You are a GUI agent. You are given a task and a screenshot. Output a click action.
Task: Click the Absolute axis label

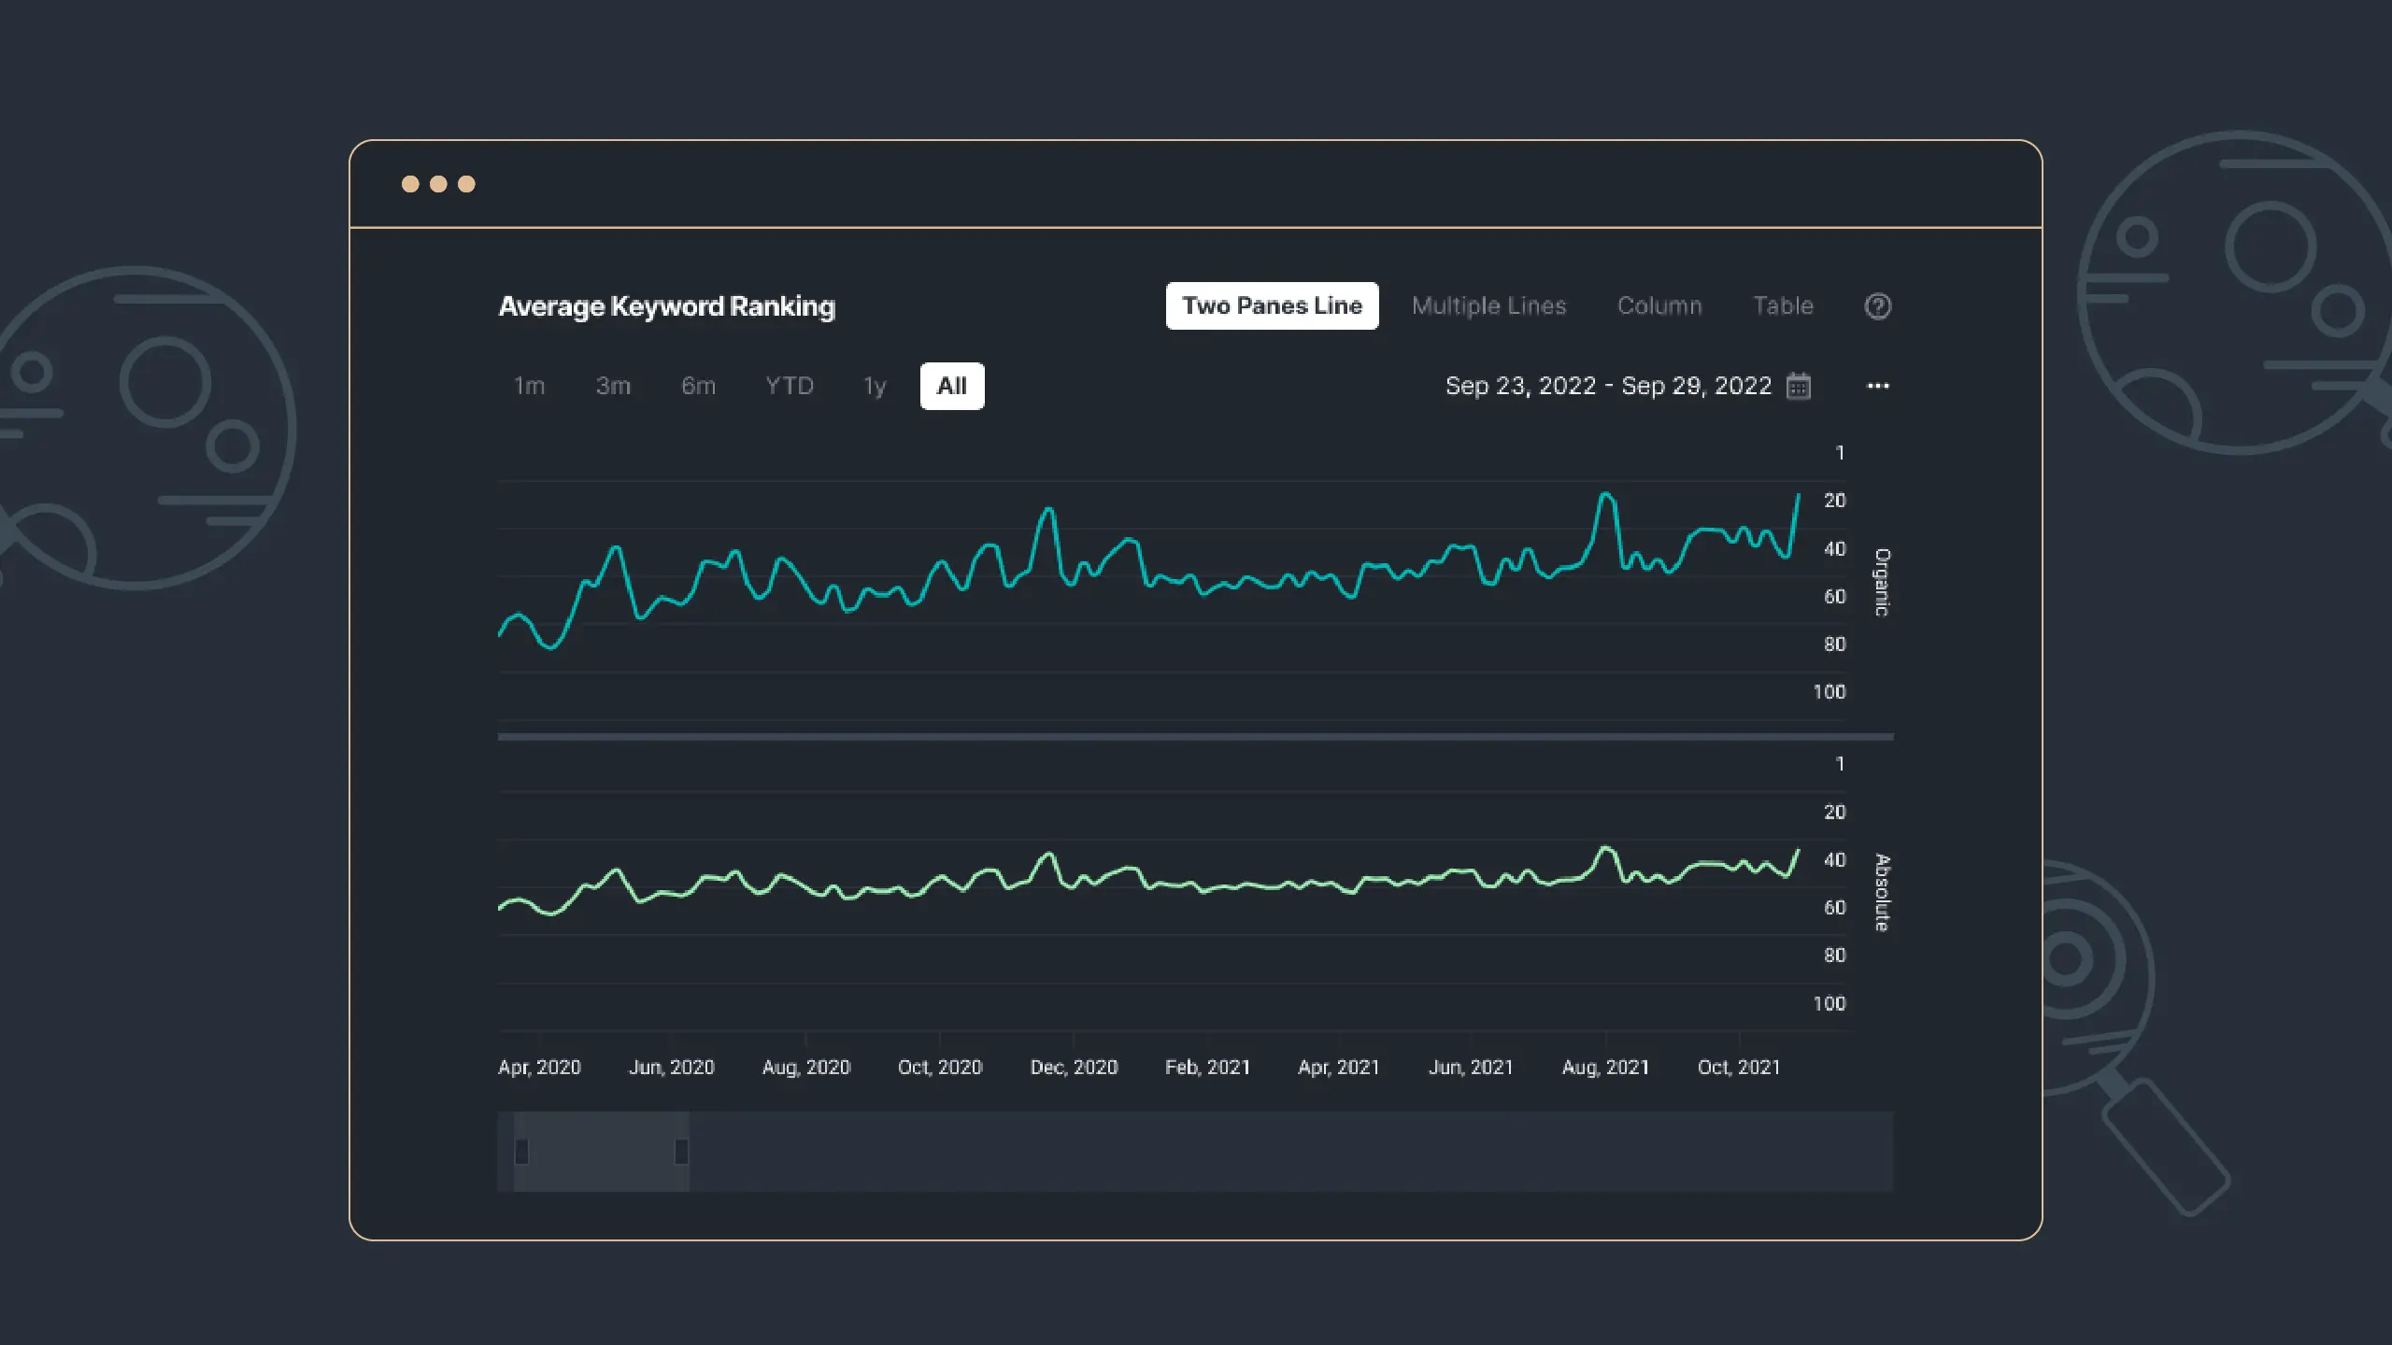pyautogui.click(x=1882, y=892)
